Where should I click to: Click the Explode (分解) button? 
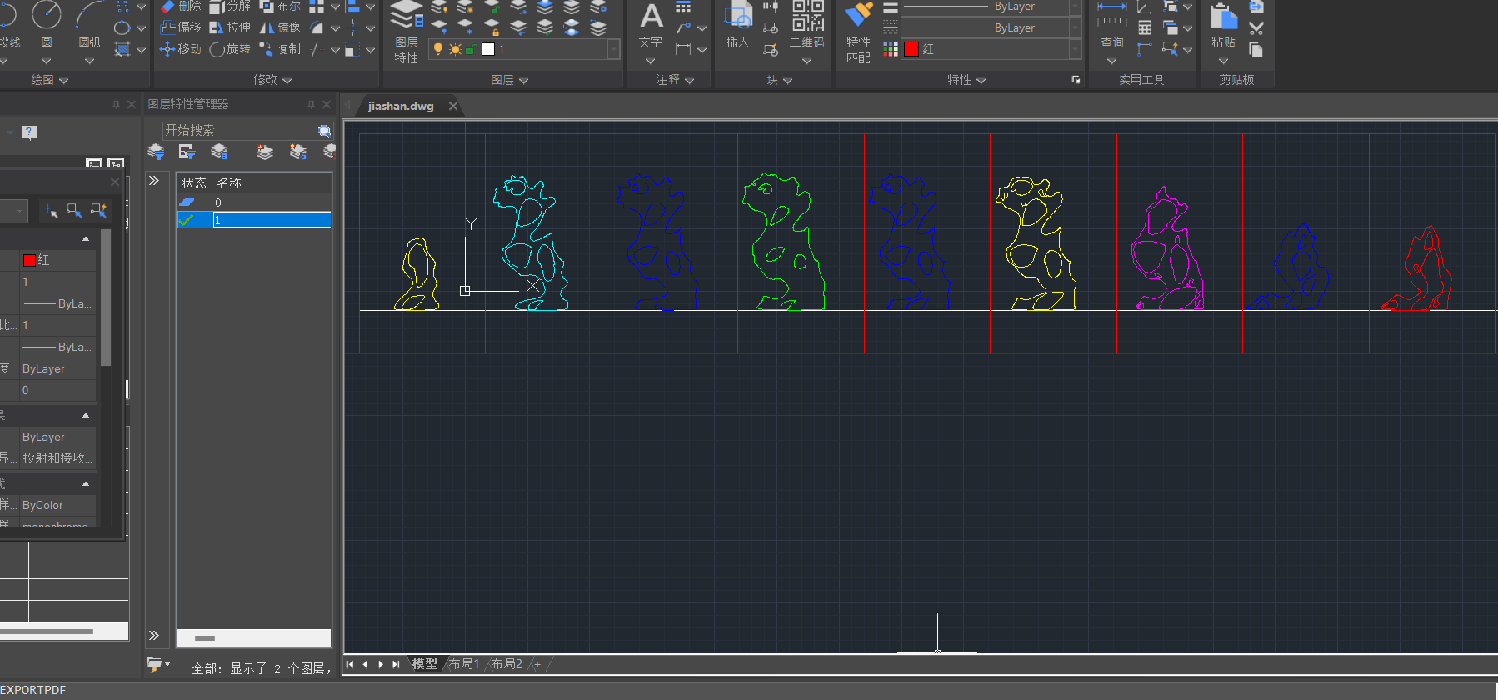pyautogui.click(x=230, y=6)
